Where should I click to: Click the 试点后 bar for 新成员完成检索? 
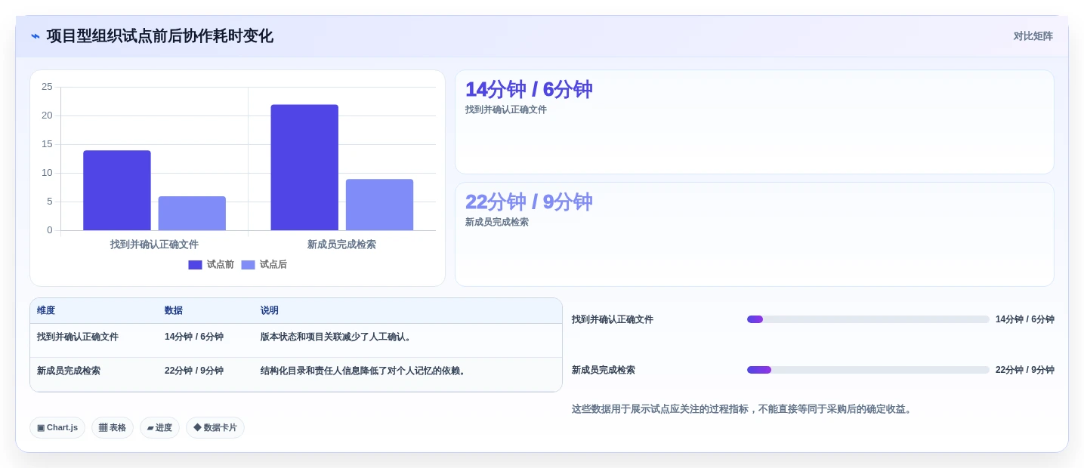[x=379, y=205]
